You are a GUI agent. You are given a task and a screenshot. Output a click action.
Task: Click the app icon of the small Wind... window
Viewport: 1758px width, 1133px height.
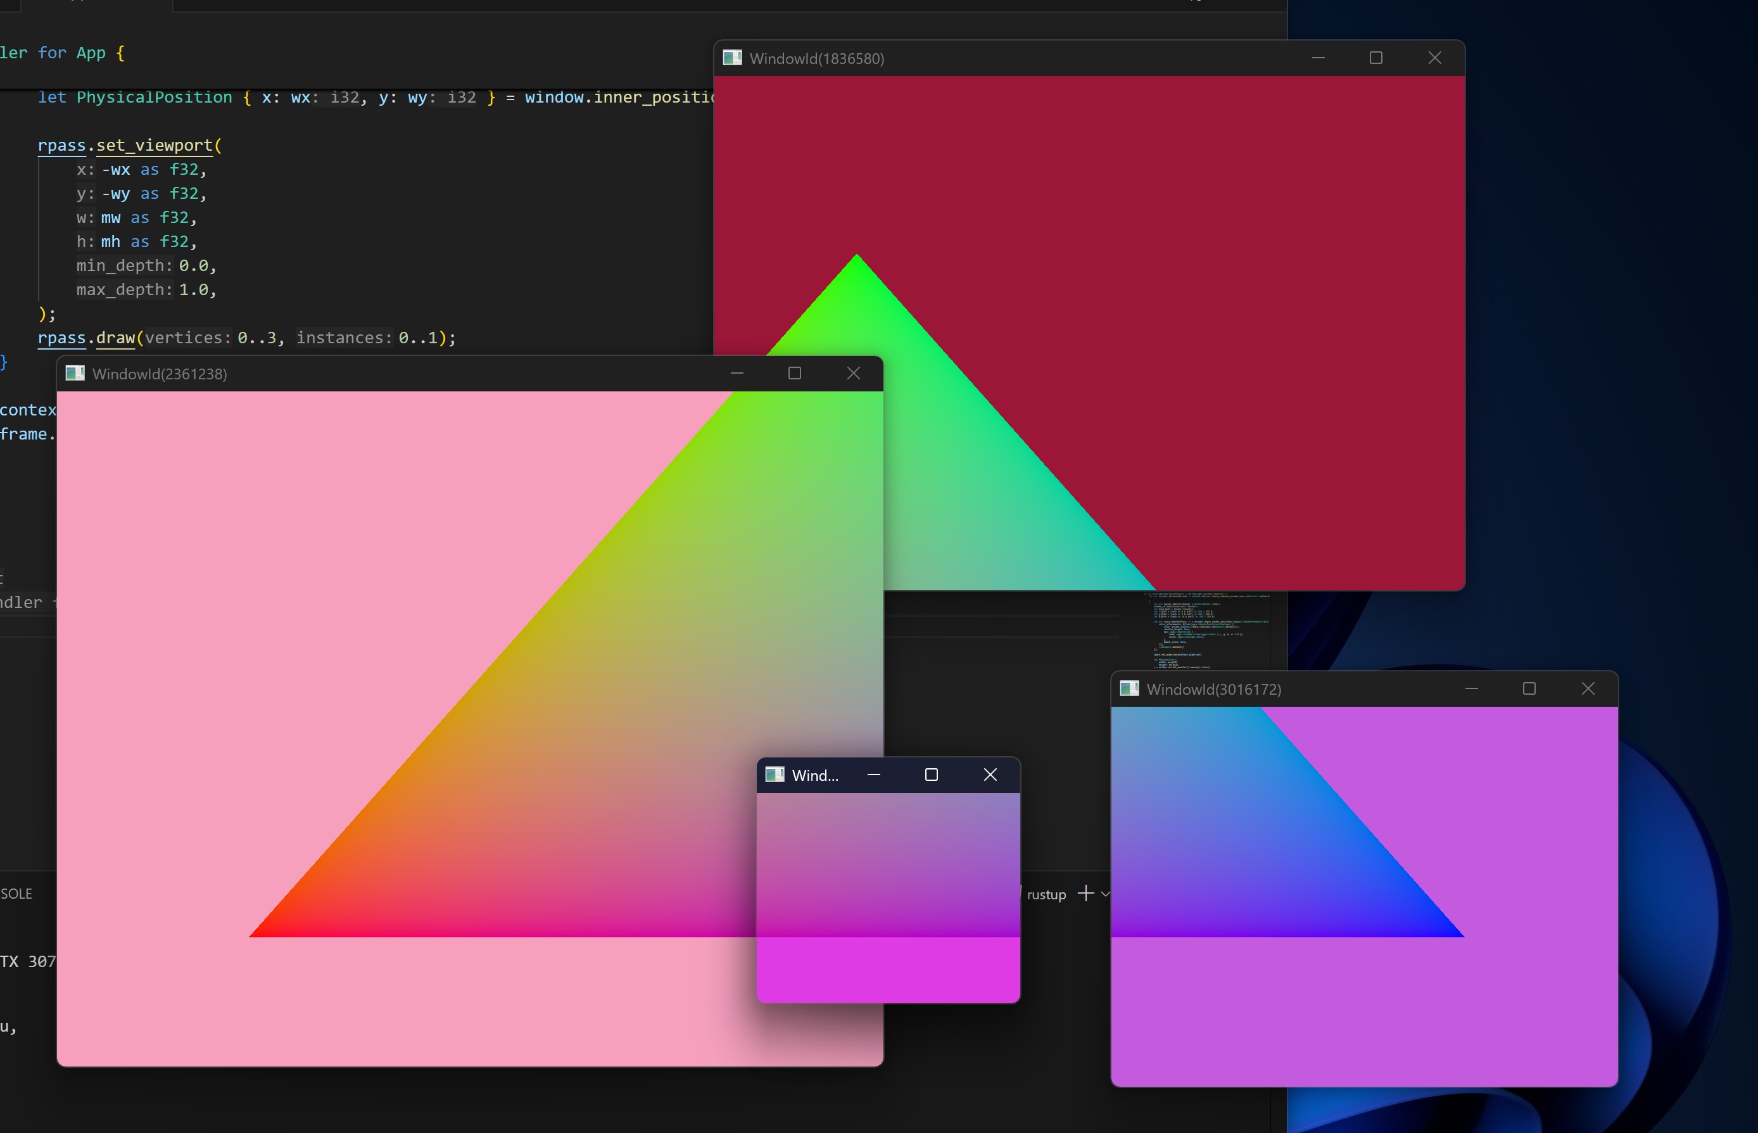775,775
